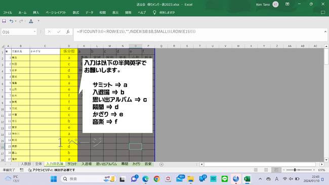The height and width of the screenshot is (185, 329).
Task: Switch to the 表示 ribbon tab
Action: pyautogui.click(x=115, y=13)
